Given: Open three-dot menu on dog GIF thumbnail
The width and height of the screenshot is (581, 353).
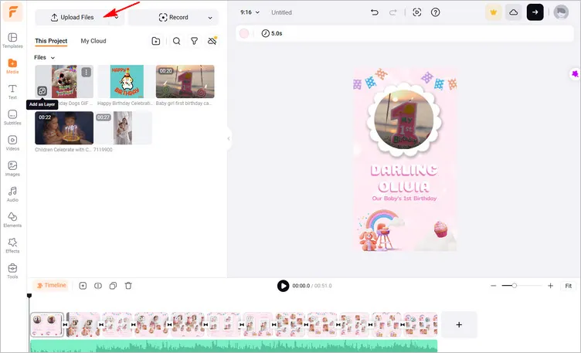Looking at the screenshot, I should click(86, 73).
